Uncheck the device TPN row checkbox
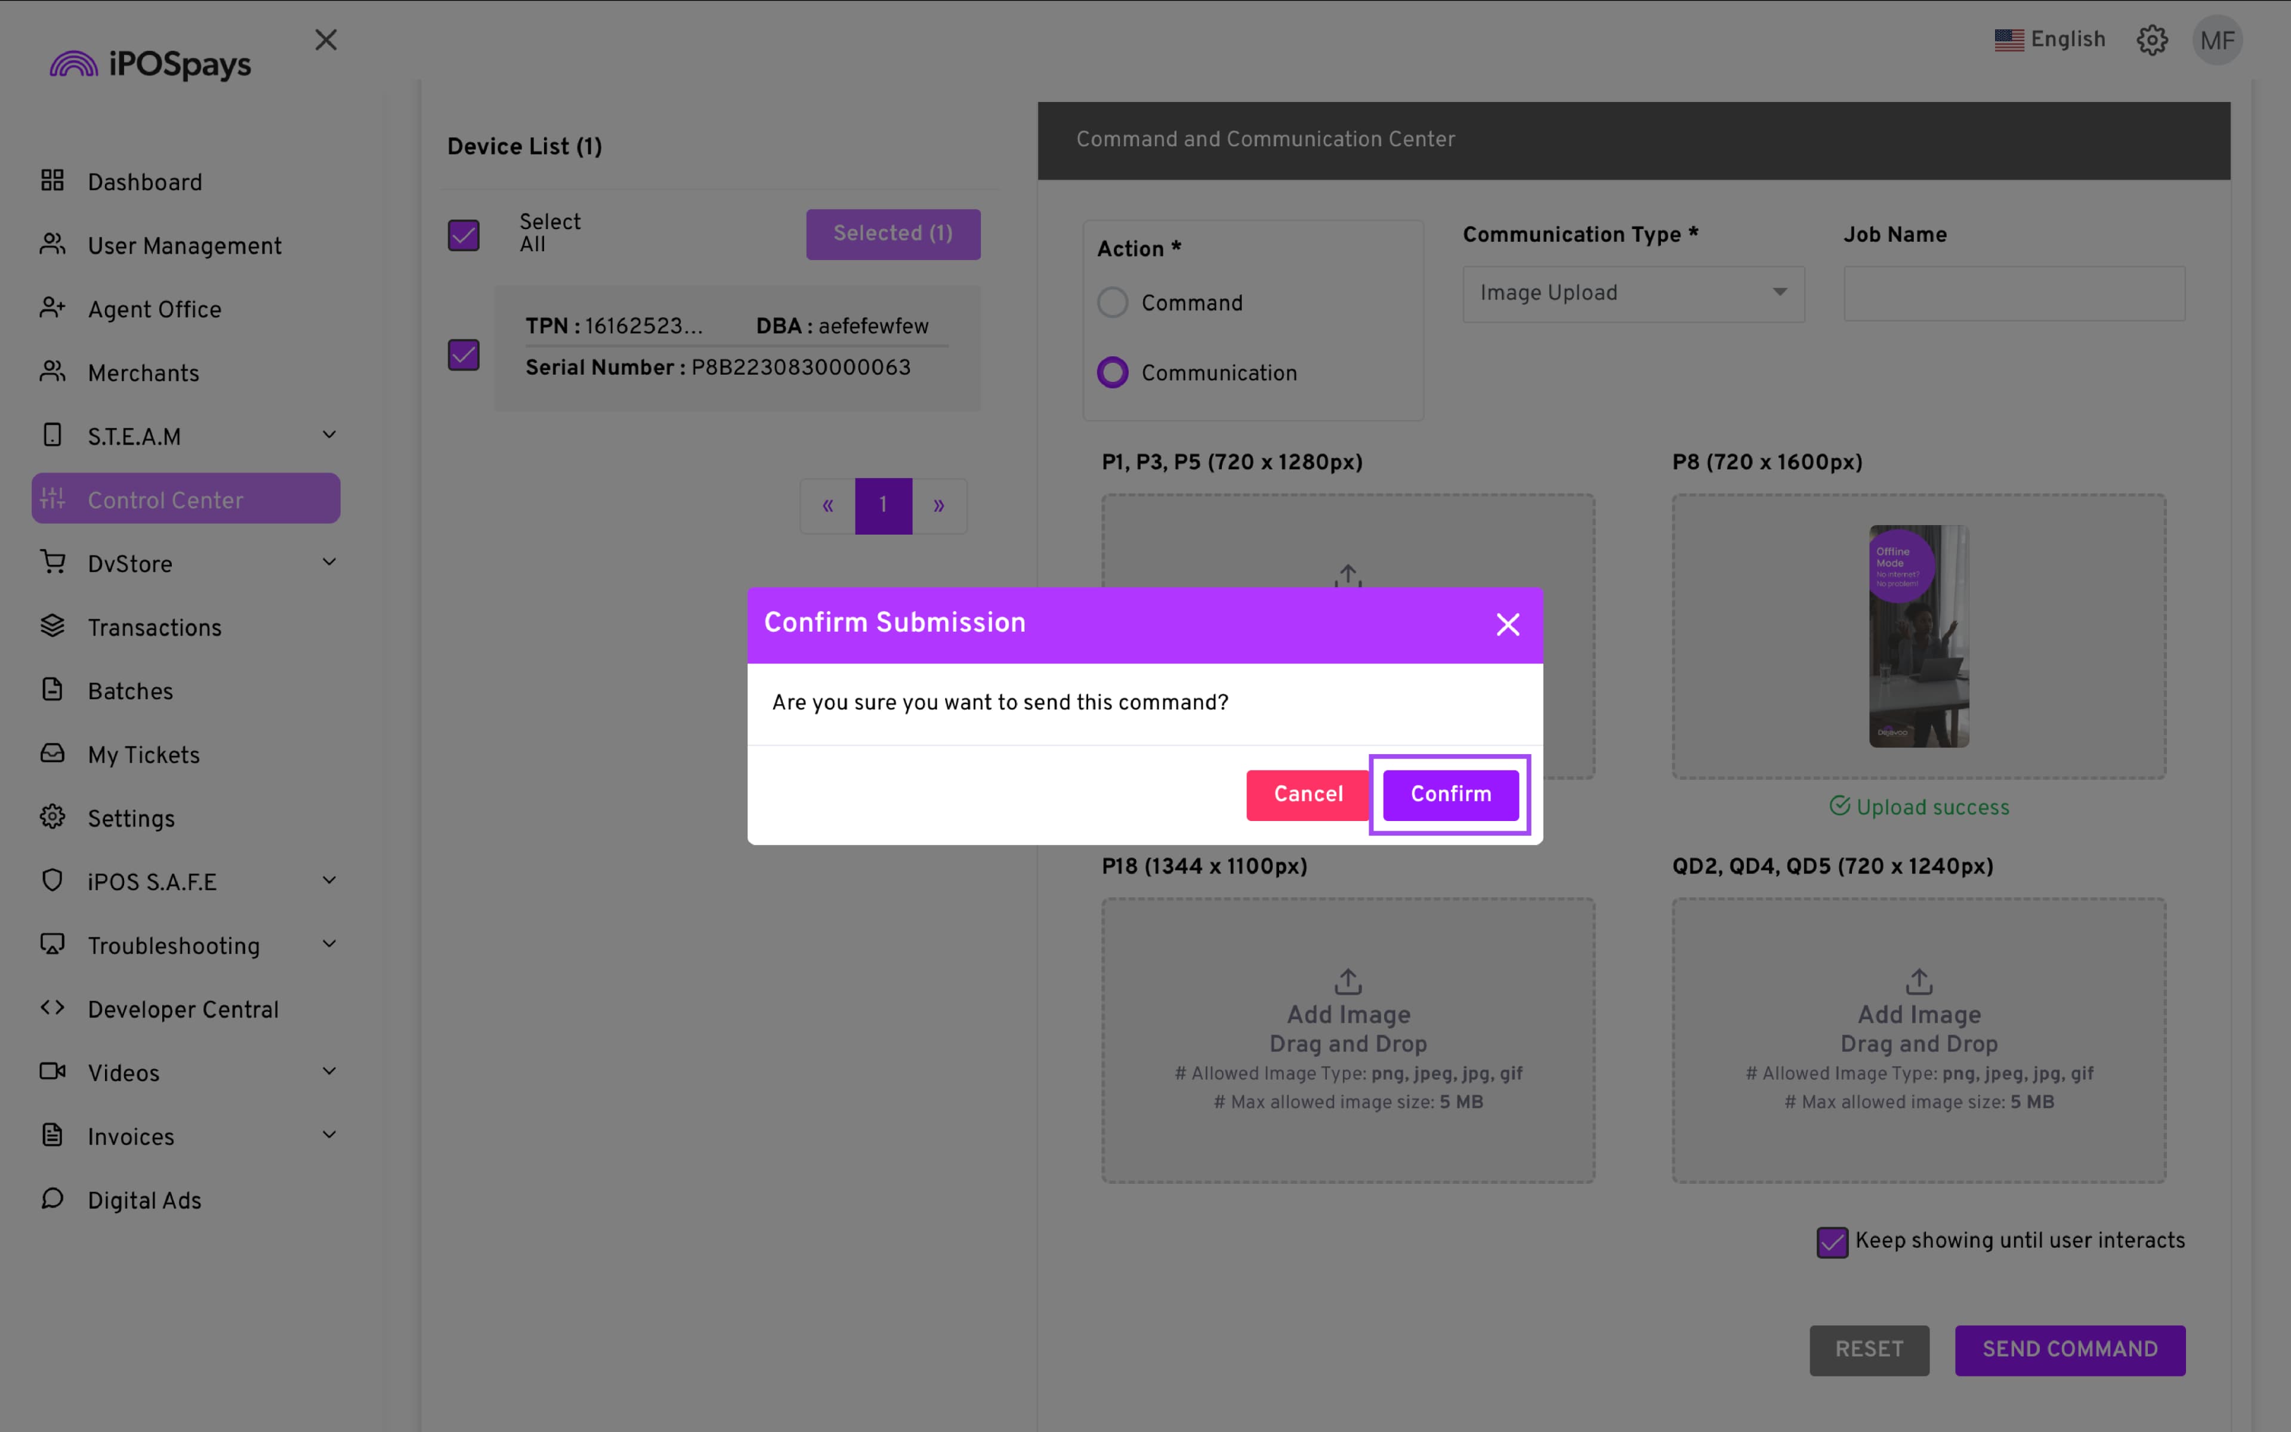Screen dimensions: 2291x1432 [x=464, y=355]
